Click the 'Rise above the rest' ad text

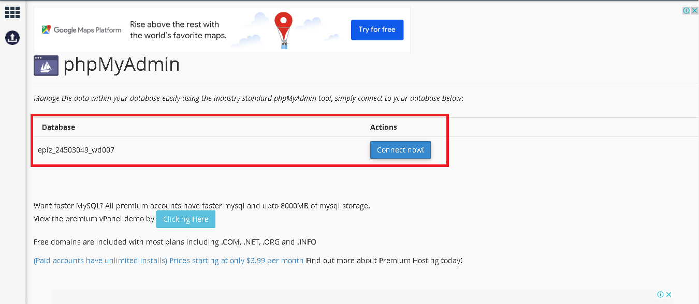(x=178, y=30)
